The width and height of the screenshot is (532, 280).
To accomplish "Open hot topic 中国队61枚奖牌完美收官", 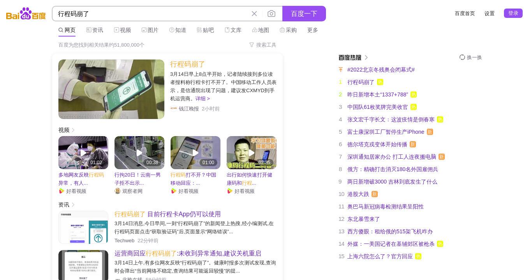I will 378,107.
